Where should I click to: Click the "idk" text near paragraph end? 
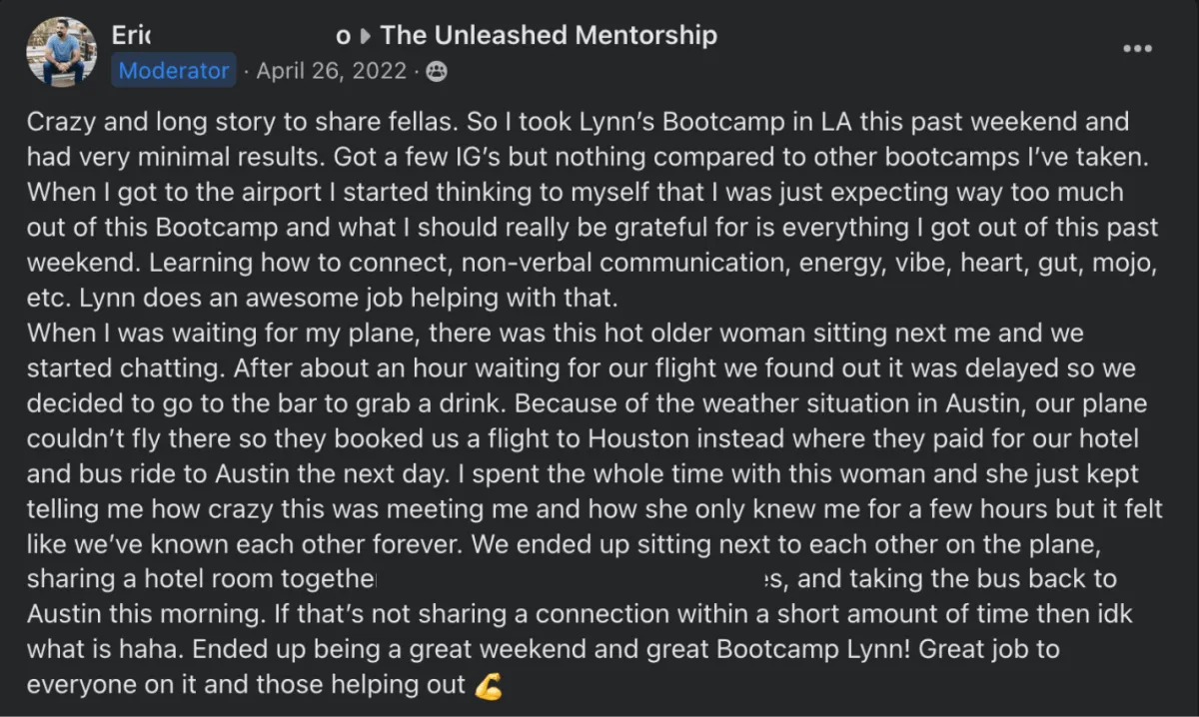(x=1115, y=613)
